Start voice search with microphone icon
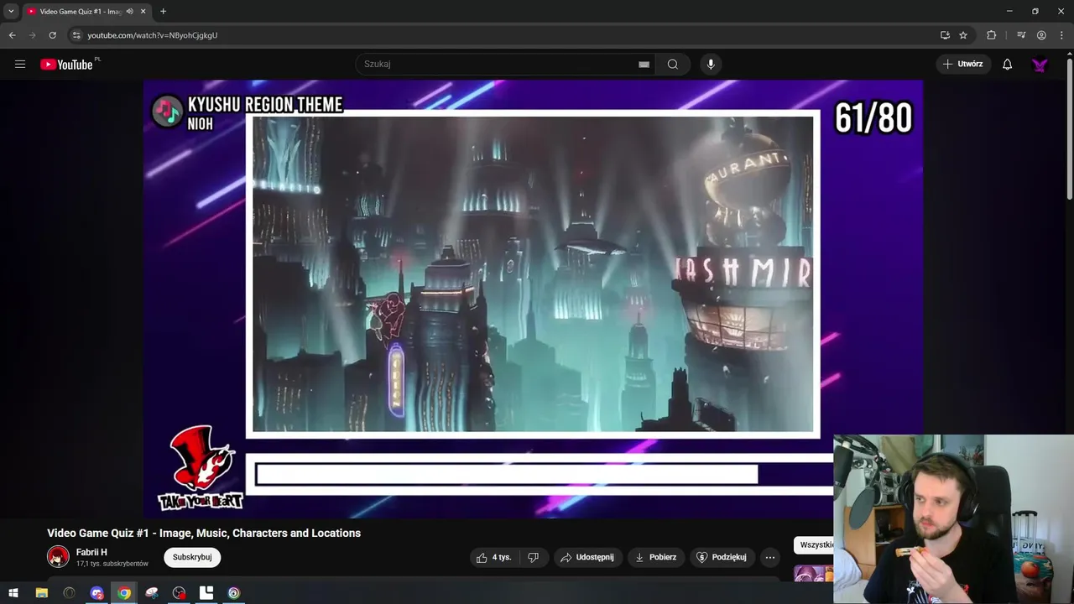 click(711, 65)
